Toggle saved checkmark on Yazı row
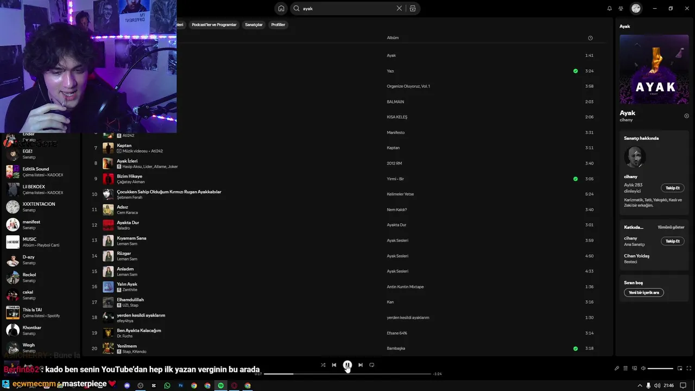This screenshot has height=391, width=695. (x=576, y=71)
